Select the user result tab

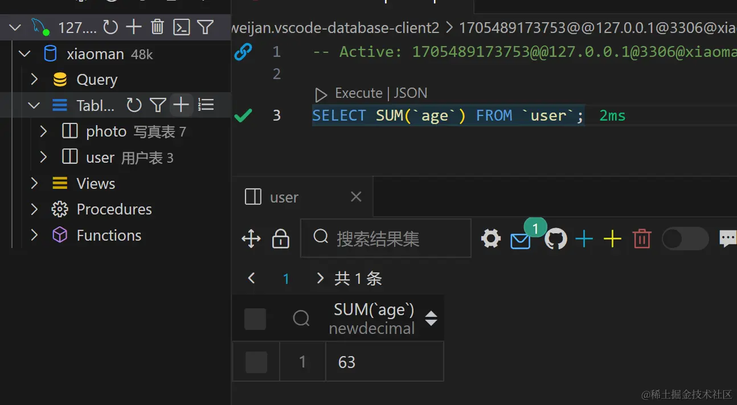click(x=303, y=197)
